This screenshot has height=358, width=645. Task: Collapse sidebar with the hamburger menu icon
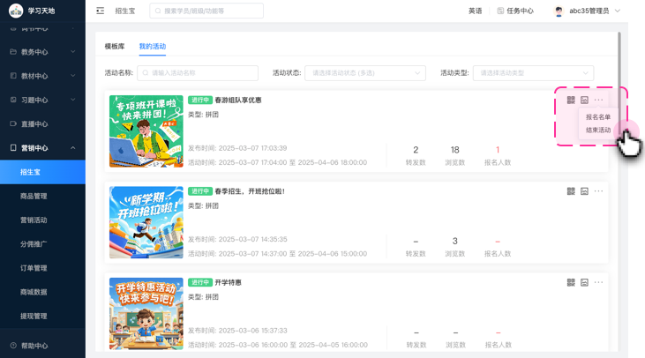[x=101, y=11]
